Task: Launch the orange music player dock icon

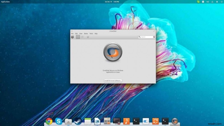Action: (127, 121)
